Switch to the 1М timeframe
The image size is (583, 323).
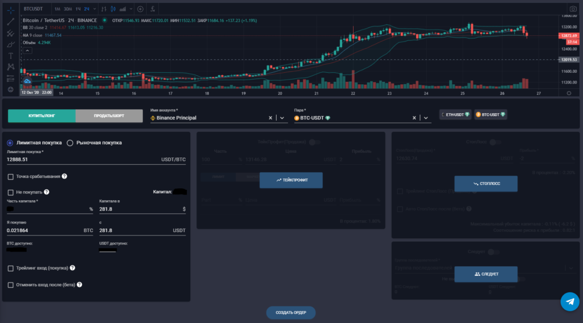[x=58, y=9]
